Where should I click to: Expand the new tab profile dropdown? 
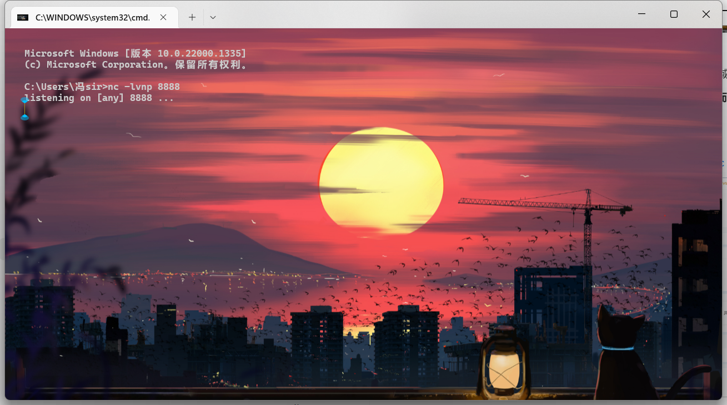point(213,17)
